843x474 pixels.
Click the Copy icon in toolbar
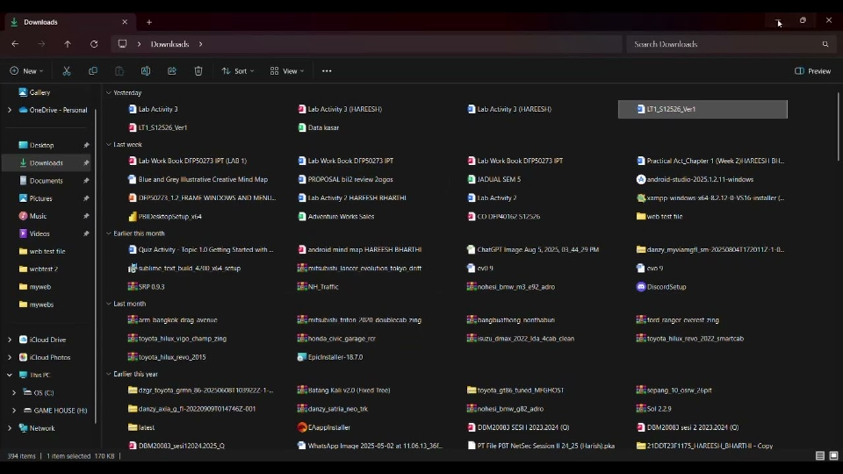click(x=93, y=71)
